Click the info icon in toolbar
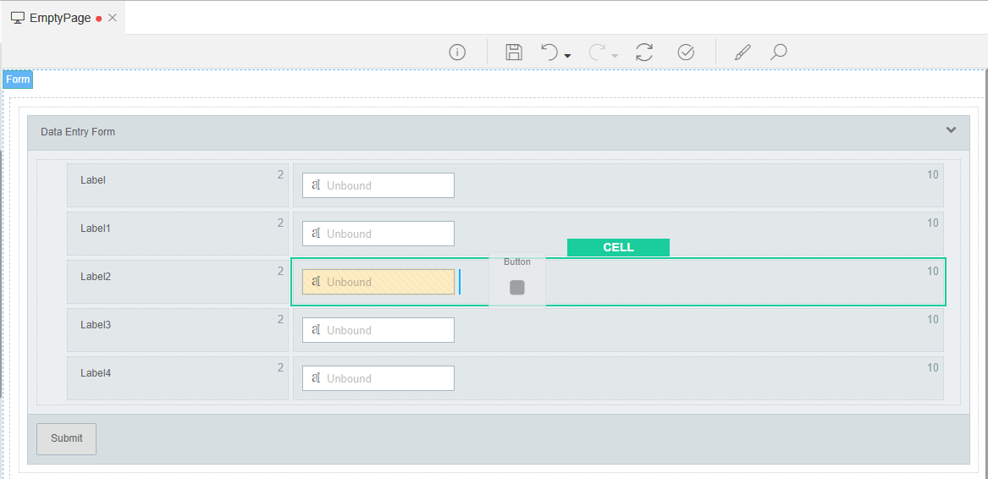 (457, 52)
